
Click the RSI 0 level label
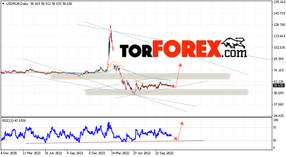pyautogui.click(x=274, y=148)
